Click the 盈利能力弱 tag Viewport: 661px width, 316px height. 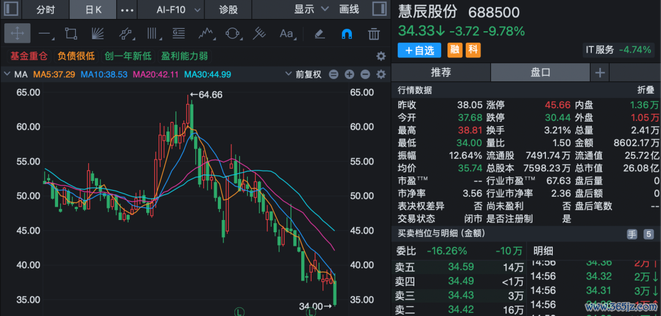tap(184, 56)
